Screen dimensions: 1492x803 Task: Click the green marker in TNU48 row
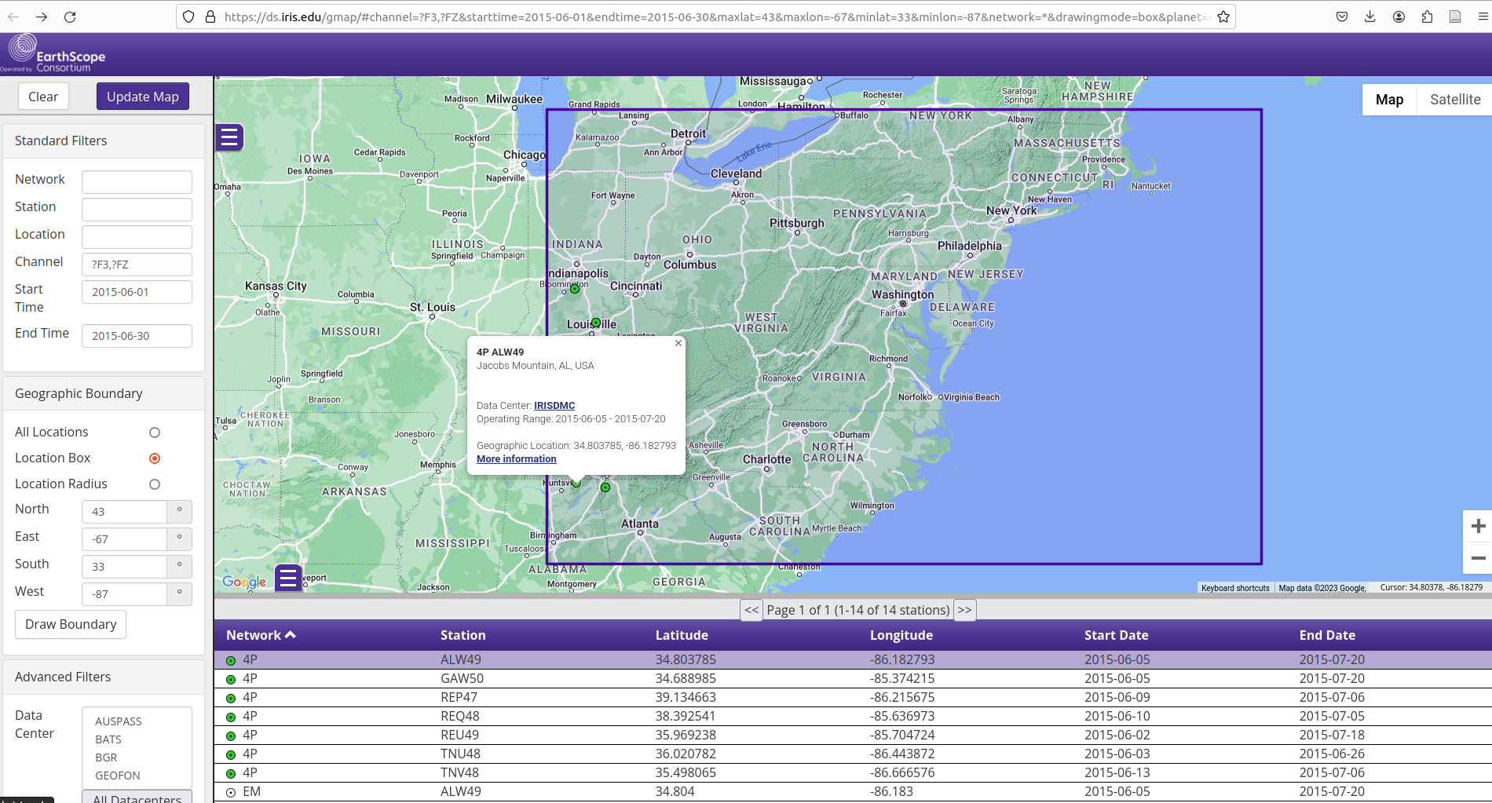[231, 754]
